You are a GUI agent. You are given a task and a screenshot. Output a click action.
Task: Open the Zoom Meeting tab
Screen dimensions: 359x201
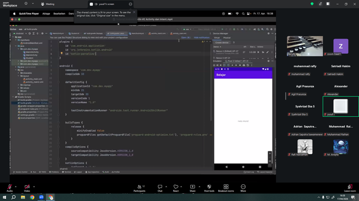48,4
